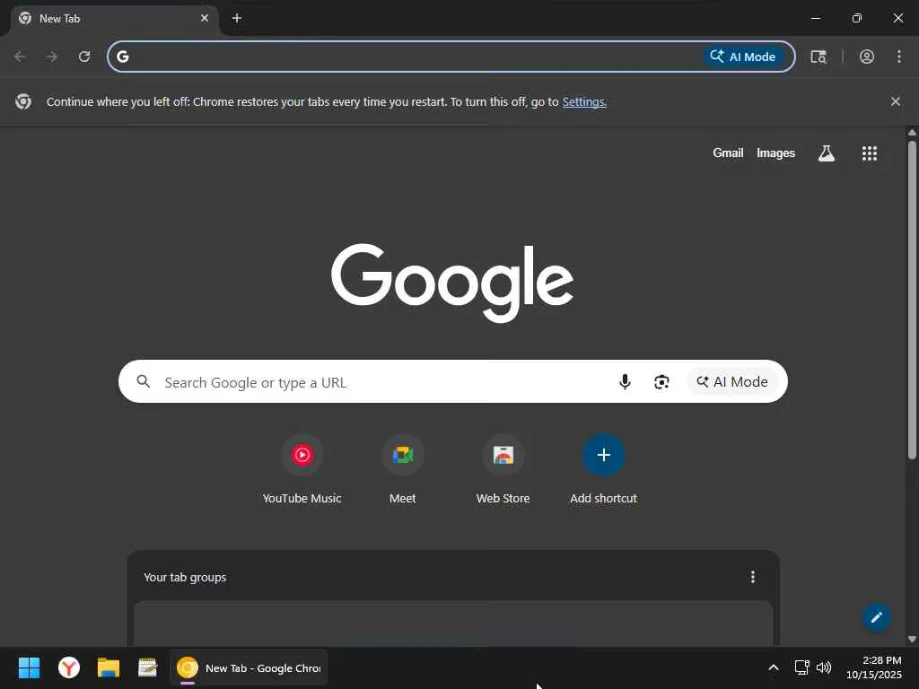919x689 pixels.
Task: Open the notepad app in taskbar
Action: pos(148,667)
